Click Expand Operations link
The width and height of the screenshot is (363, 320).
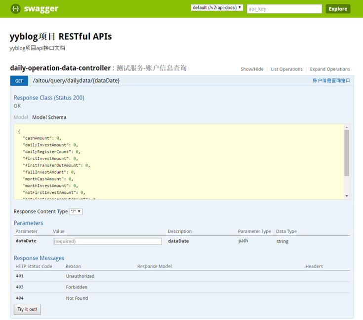pos(330,69)
